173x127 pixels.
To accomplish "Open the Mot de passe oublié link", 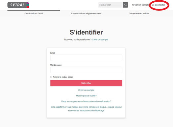I will pyautogui.click(x=86, y=95).
